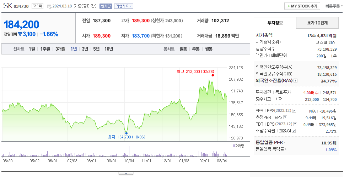This screenshot has width=344, height=177.
Task: Click the 207,932 price axis label
Action: click(x=236, y=79)
